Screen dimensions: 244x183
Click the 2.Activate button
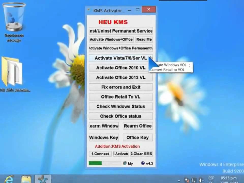point(121,154)
